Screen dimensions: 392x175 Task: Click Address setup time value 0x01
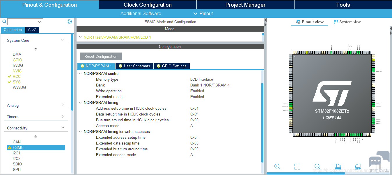[194, 108]
